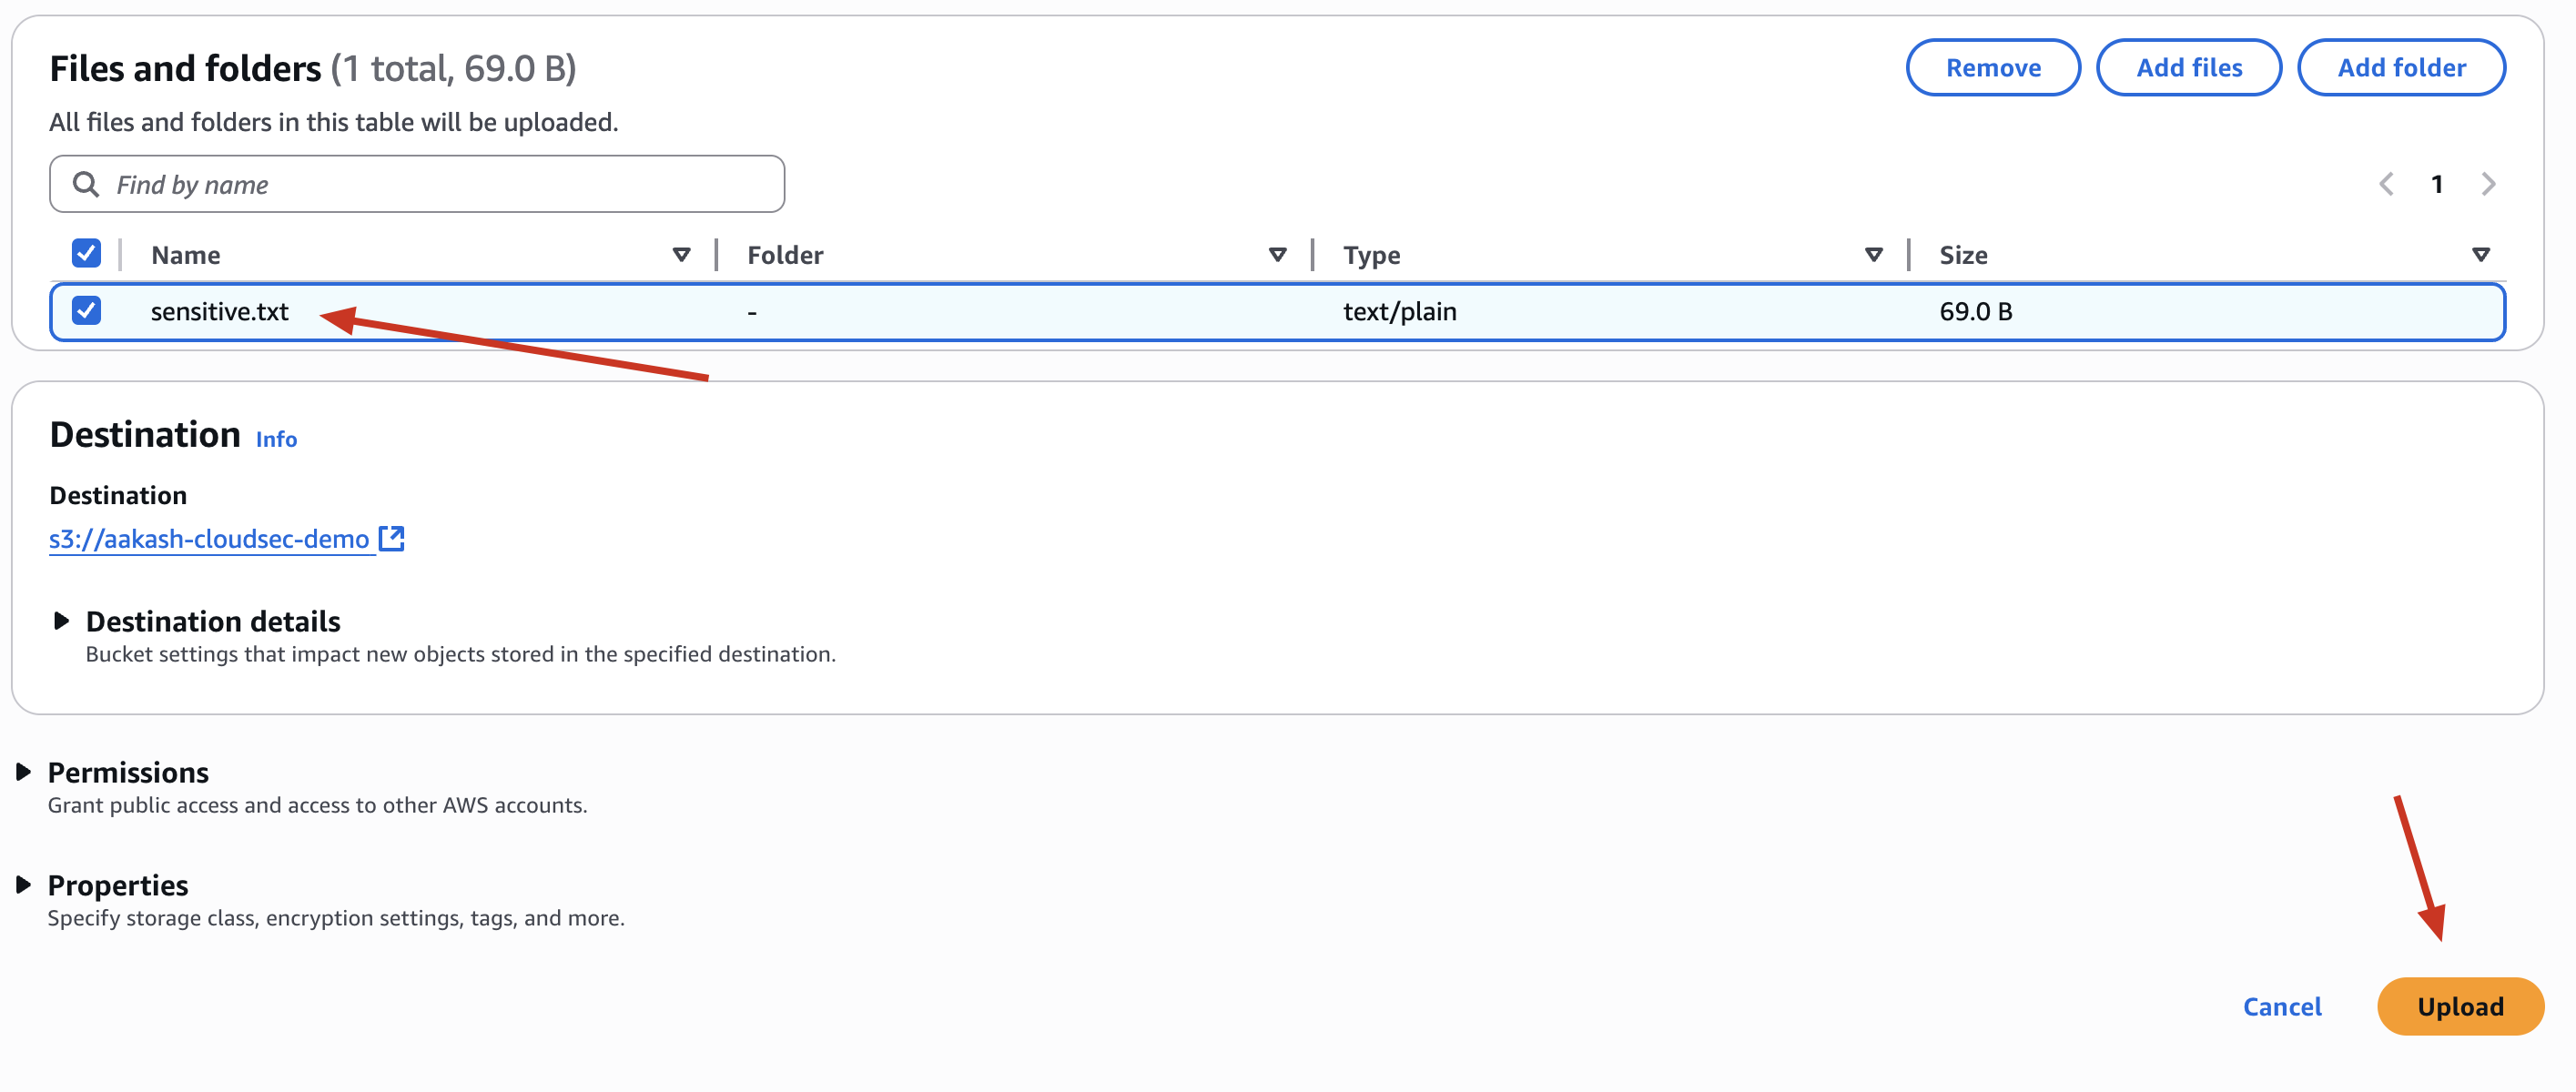Go to the previous page chevron
Screen dimensions: 2576x1092
pos(2385,184)
